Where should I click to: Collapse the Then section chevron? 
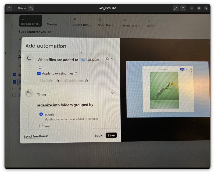[112, 93]
